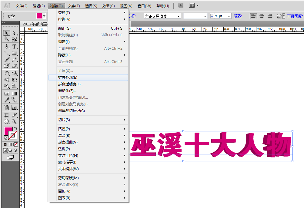Select the Magic Wand tool
Image resolution: width=304 pixels, height=208 pixels.
pyautogui.click(x=6, y=39)
